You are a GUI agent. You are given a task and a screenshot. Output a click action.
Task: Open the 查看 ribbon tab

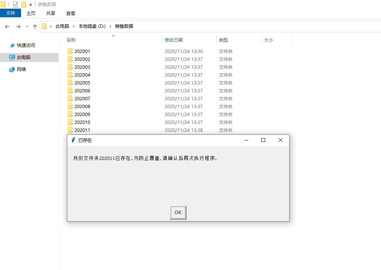click(x=71, y=13)
